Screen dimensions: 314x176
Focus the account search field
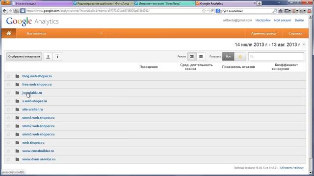(276, 57)
